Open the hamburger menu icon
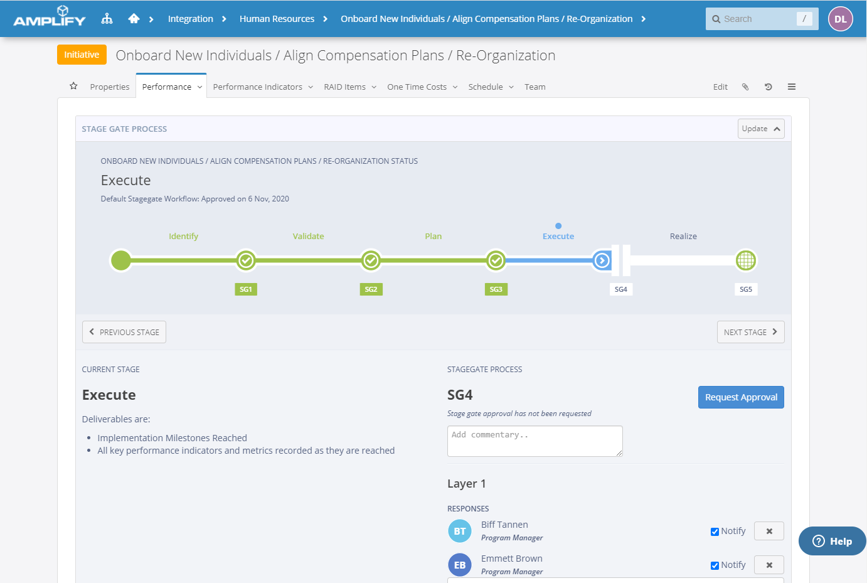This screenshot has height=583, width=867. [x=792, y=87]
